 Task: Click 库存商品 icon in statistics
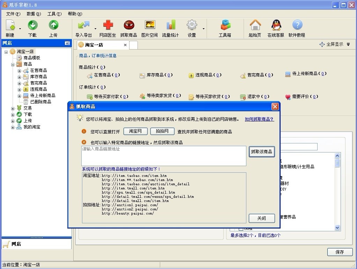click(x=142, y=76)
